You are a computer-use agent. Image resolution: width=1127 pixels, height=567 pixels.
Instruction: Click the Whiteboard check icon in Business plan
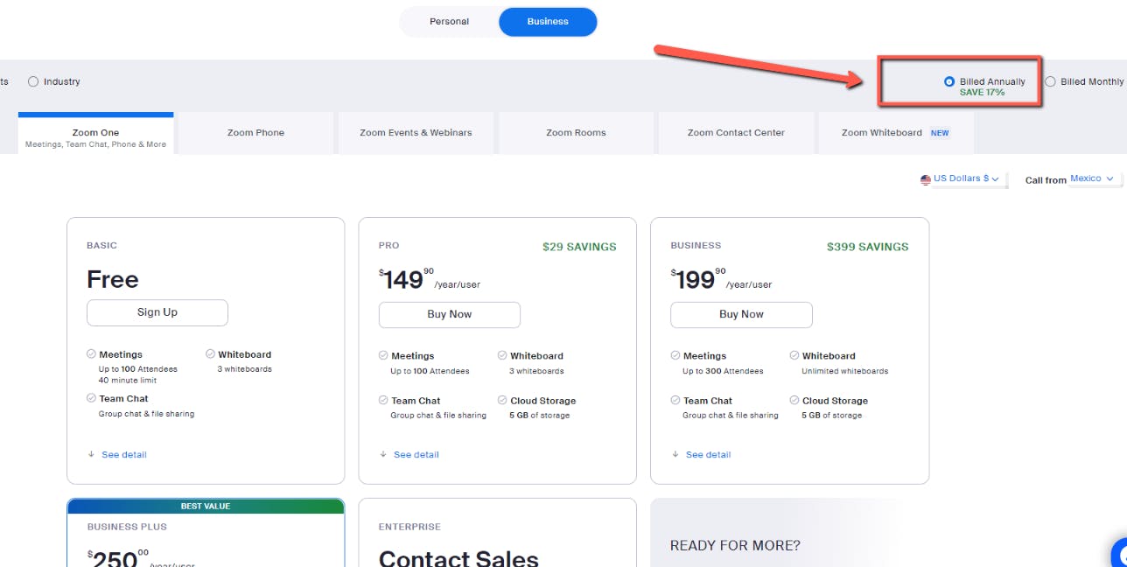point(794,356)
